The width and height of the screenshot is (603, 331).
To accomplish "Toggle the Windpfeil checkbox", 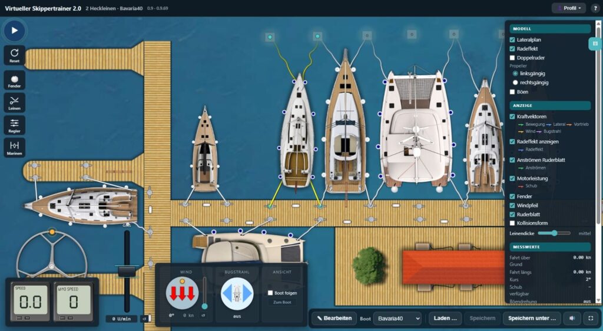I will click(512, 205).
